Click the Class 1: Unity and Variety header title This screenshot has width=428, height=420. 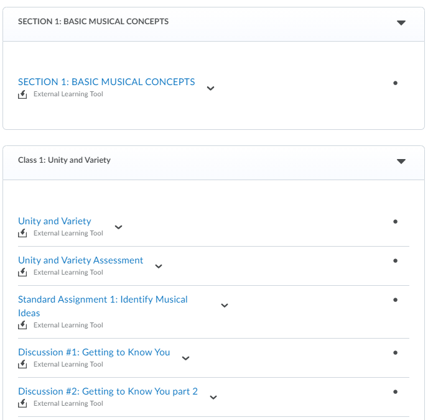pos(64,160)
